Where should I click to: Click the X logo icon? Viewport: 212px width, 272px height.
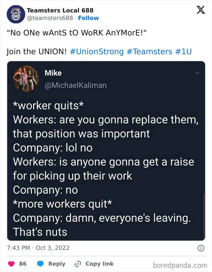[x=198, y=10]
